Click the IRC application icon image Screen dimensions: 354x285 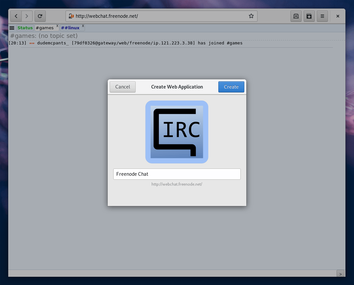177,132
